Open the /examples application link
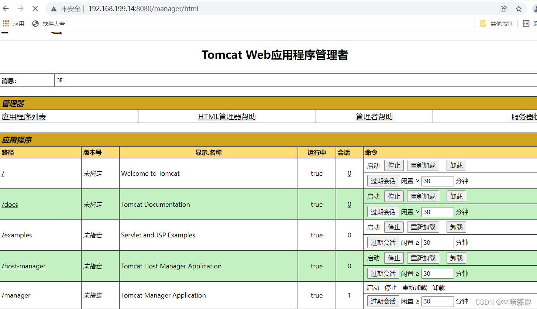Image resolution: width=537 pixels, height=309 pixels. pos(17,235)
